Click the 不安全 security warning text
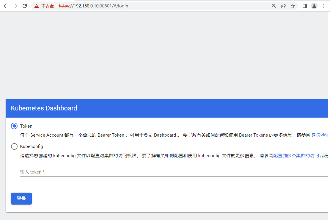 [47, 6]
